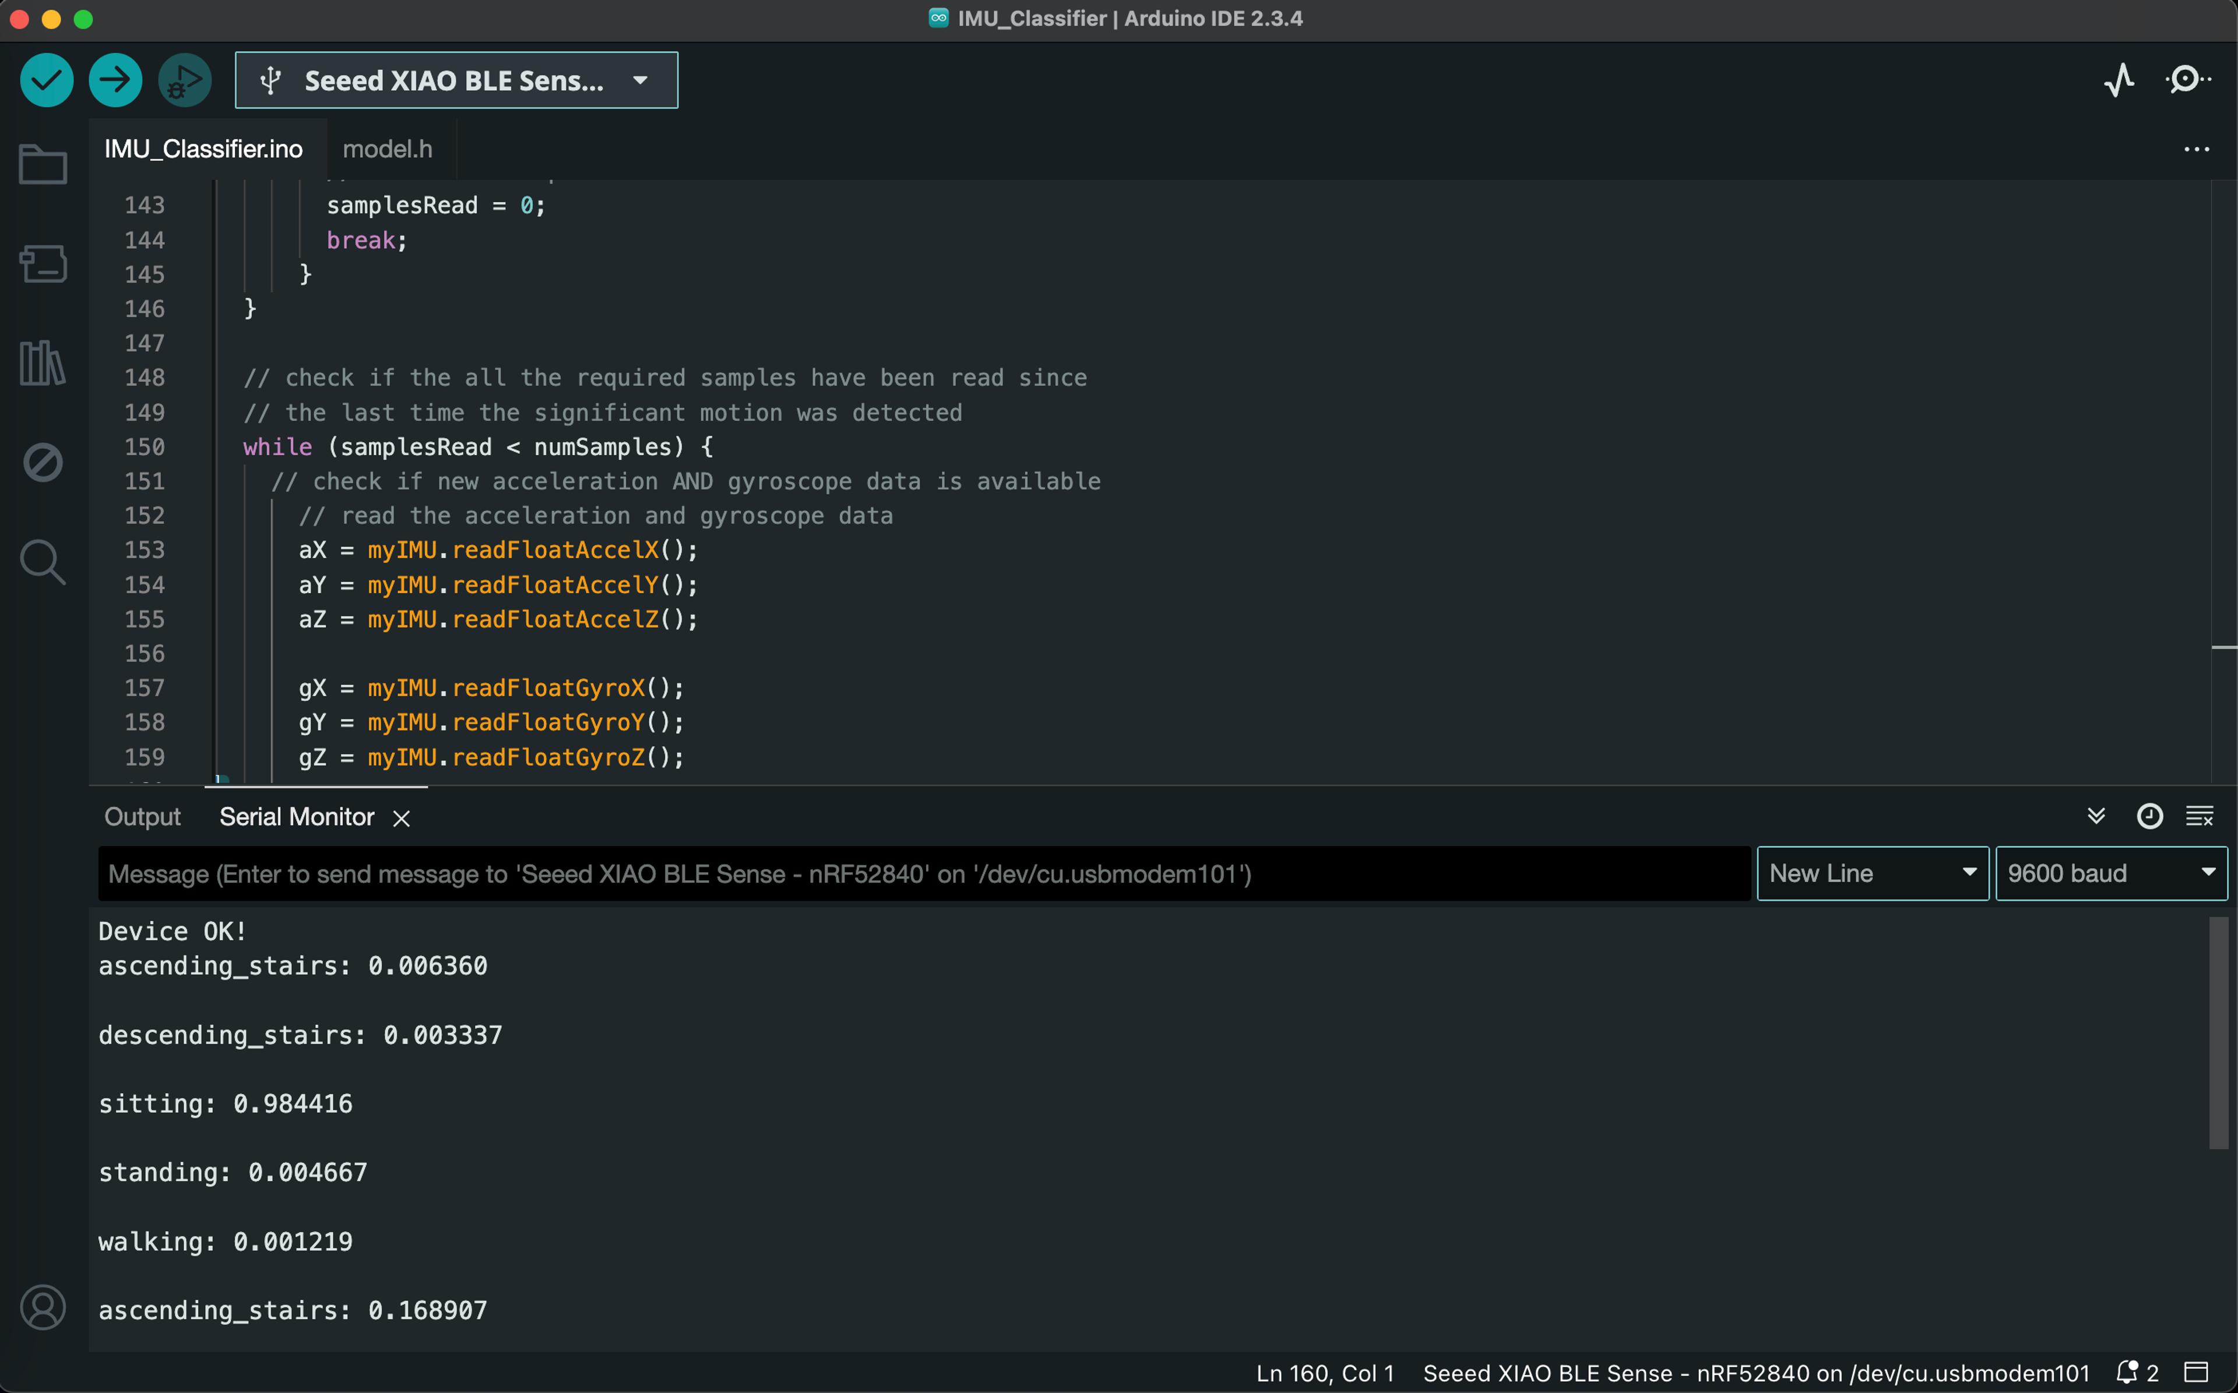Start debugging with the debug icon
Image resolution: width=2238 pixels, height=1393 pixels.
click(x=184, y=80)
